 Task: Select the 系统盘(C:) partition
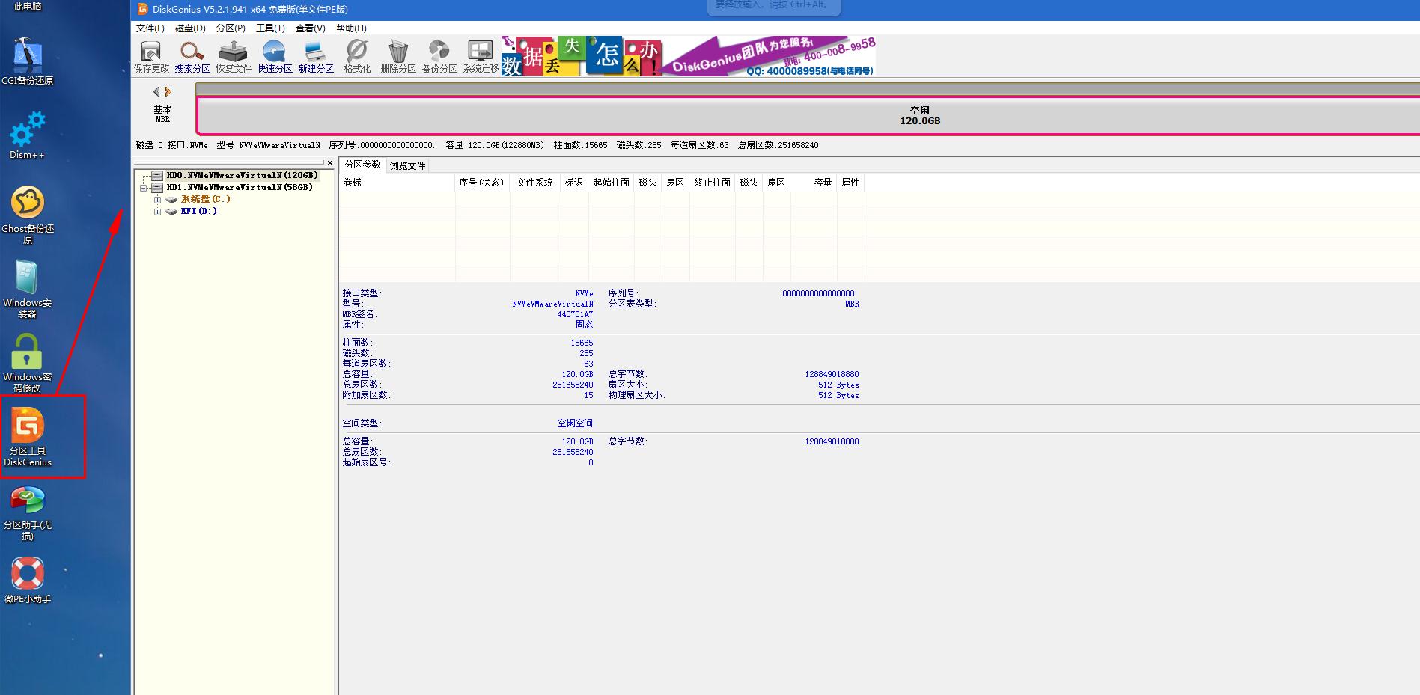(x=205, y=199)
